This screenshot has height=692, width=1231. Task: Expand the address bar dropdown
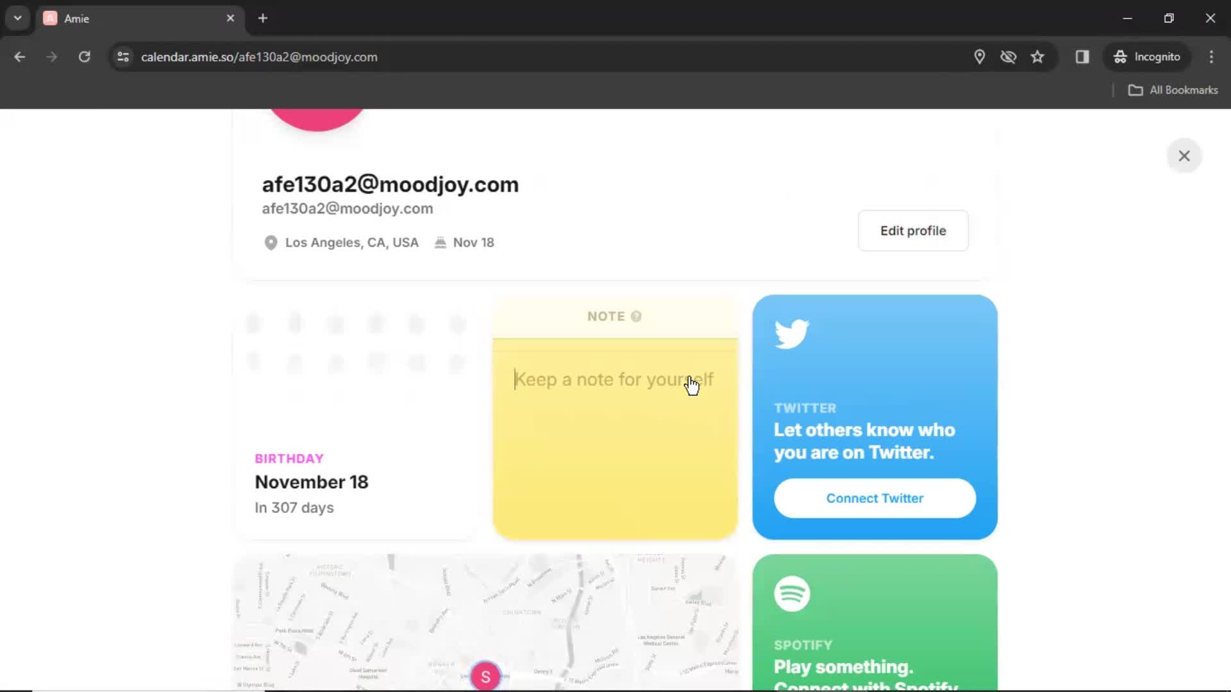coord(17,17)
